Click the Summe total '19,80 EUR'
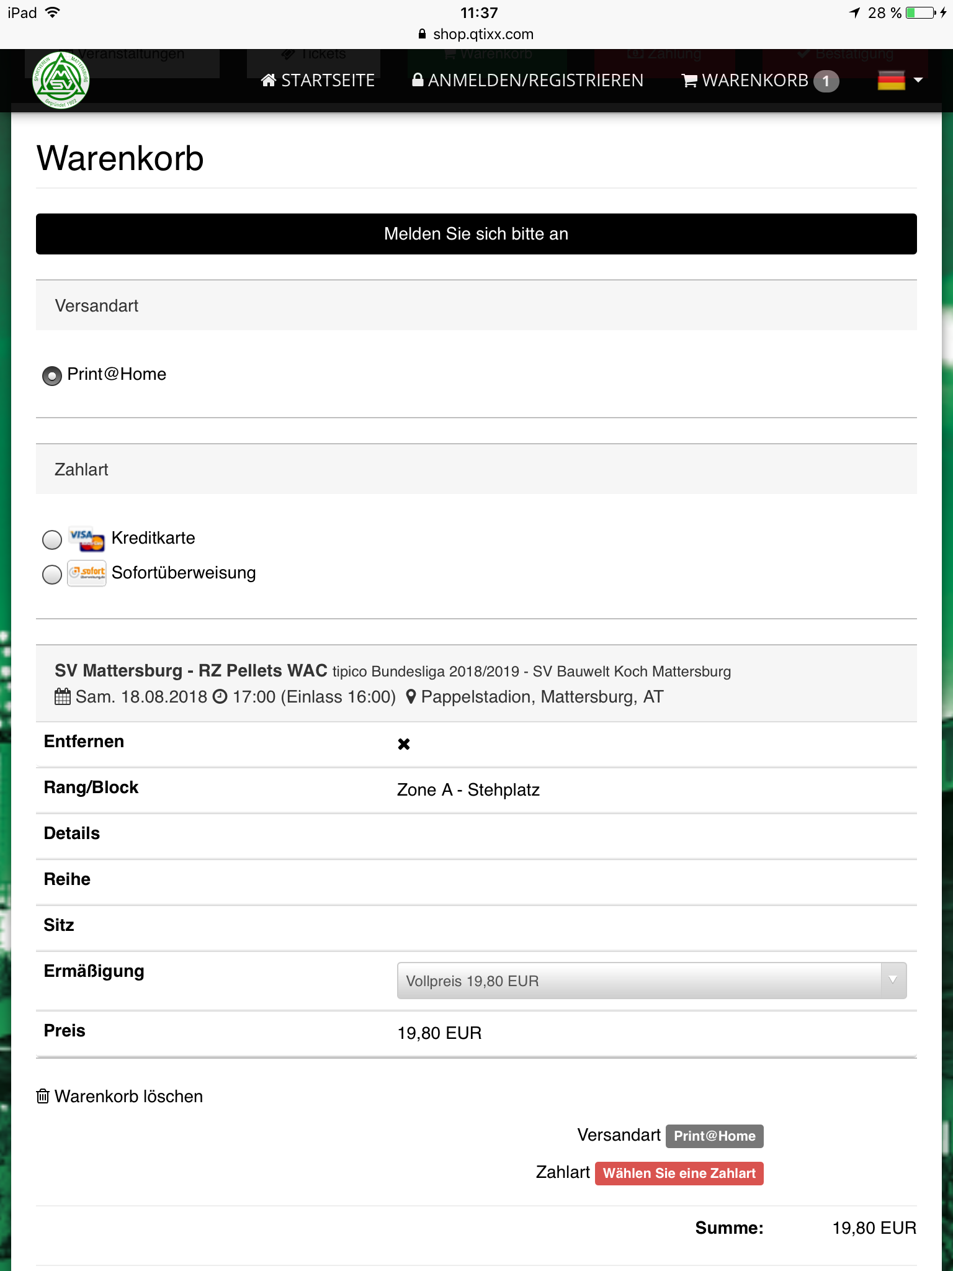 (x=874, y=1228)
